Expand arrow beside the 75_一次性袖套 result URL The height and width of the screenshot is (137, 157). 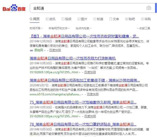tap(80, 116)
